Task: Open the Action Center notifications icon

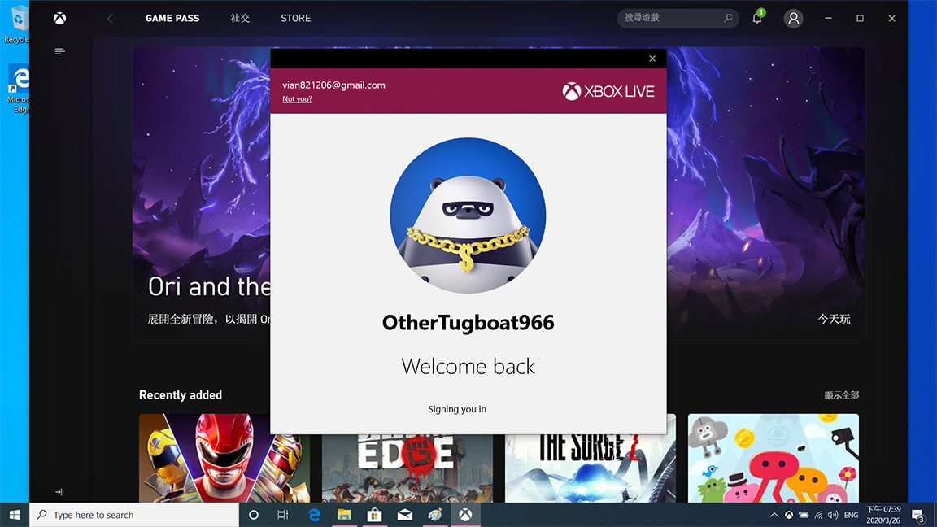Action: pos(919,515)
